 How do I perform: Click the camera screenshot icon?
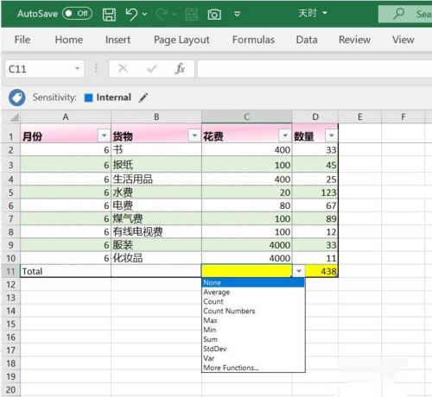click(214, 14)
